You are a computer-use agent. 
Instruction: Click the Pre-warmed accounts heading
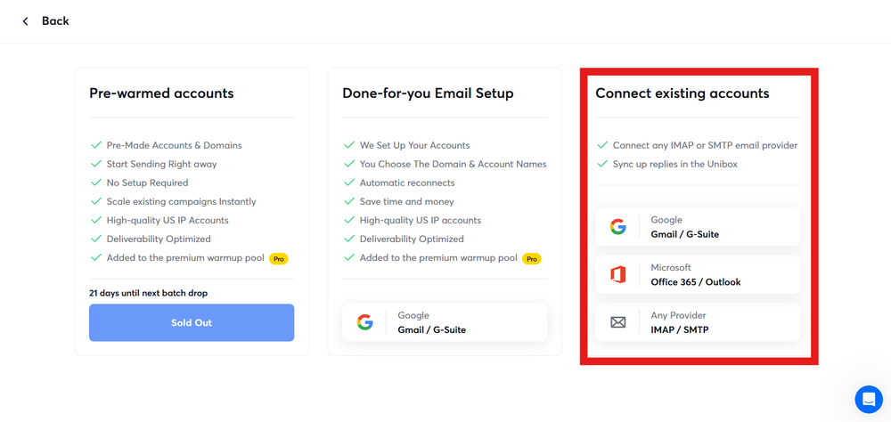(161, 93)
